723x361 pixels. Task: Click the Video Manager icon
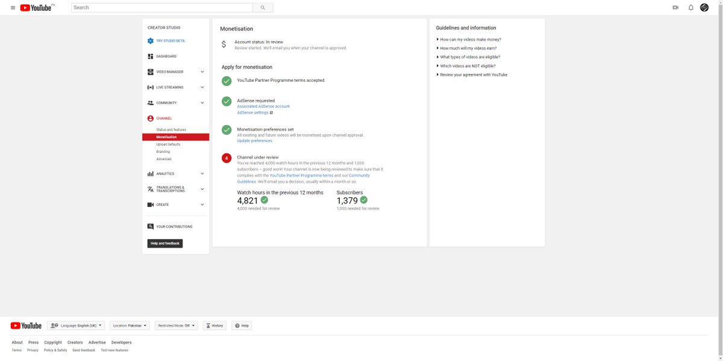151,72
